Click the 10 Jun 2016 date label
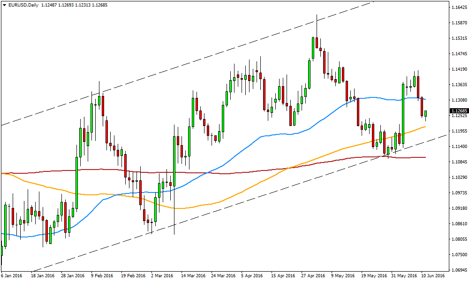The height and width of the screenshot is (281, 469). (x=433, y=276)
